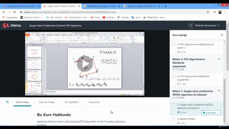This screenshot has height=129, width=229.
Task: Open lecture 4. PSO Algoritmanın Matlab'da uygulaması
Action: coord(193,78)
